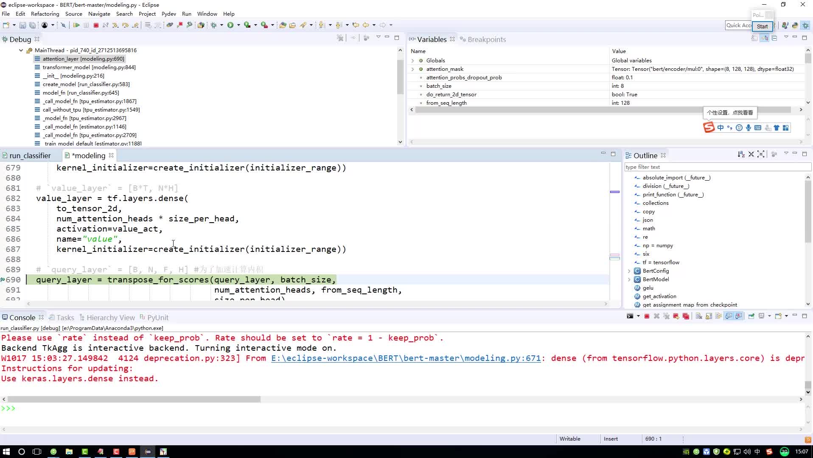Open the Variables view menu triangle
Image resolution: width=813 pixels, height=458 pixels.
point(786,37)
